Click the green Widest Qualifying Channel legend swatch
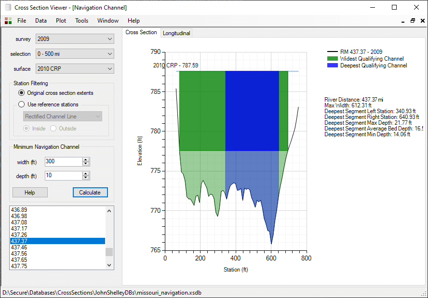This screenshot has width=428, height=298. 332,59
